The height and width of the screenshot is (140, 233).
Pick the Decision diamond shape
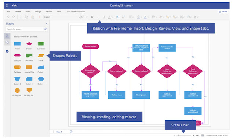(x=29, y=44)
